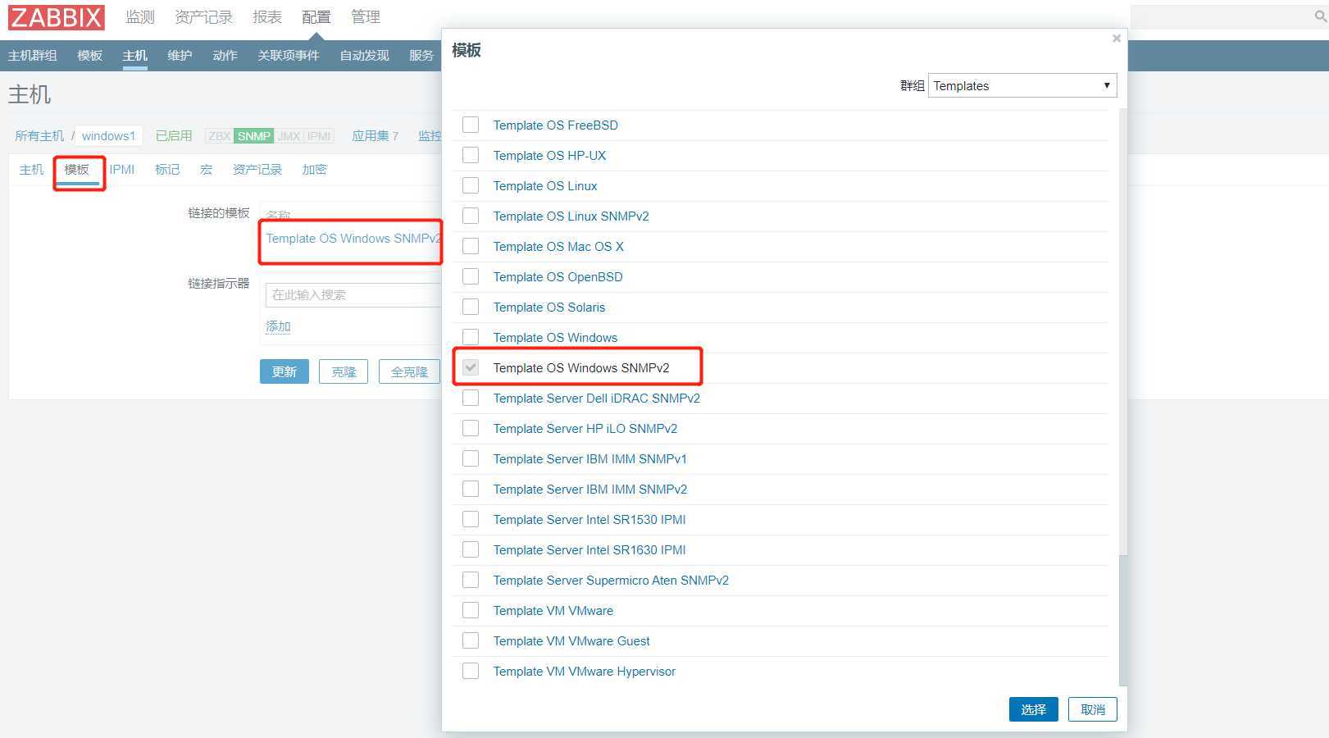
Task: Select Template OS Mac OS X checkbox
Action: click(x=471, y=246)
